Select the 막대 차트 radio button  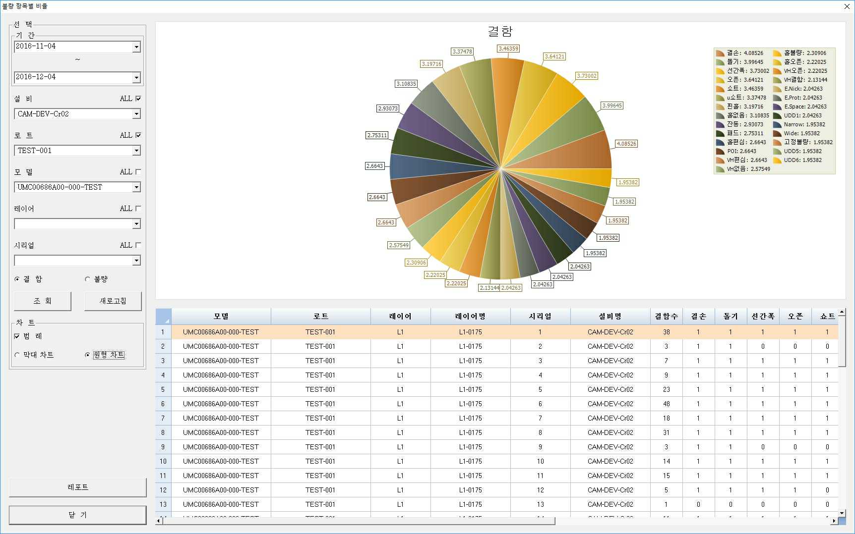pos(18,355)
